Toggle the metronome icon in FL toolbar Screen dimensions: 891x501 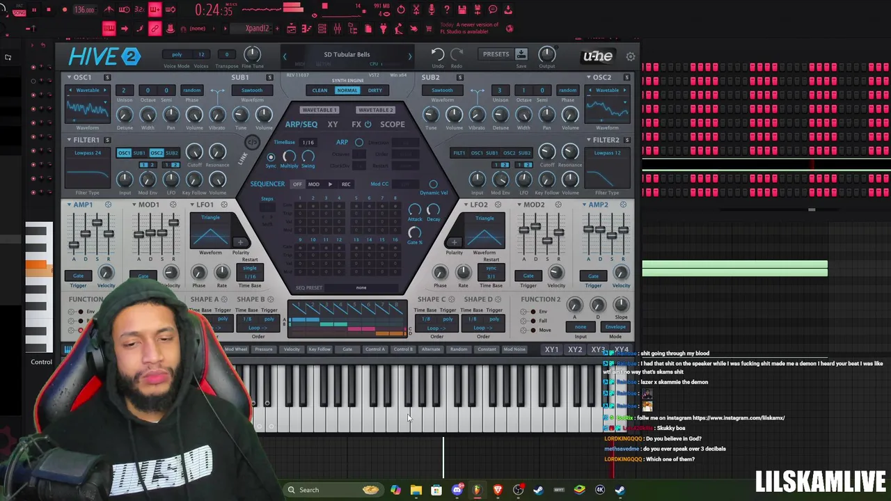[x=109, y=10]
